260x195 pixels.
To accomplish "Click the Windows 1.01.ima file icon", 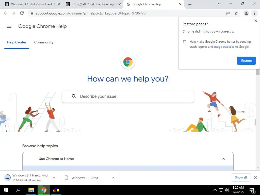I will pyautogui.click(x=66, y=178).
